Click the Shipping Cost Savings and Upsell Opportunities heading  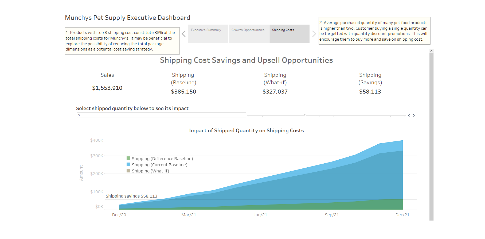(x=246, y=60)
